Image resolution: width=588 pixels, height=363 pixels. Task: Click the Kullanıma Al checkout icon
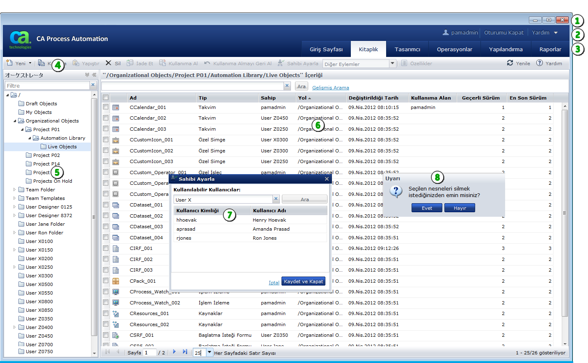click(x=162, y=63)
